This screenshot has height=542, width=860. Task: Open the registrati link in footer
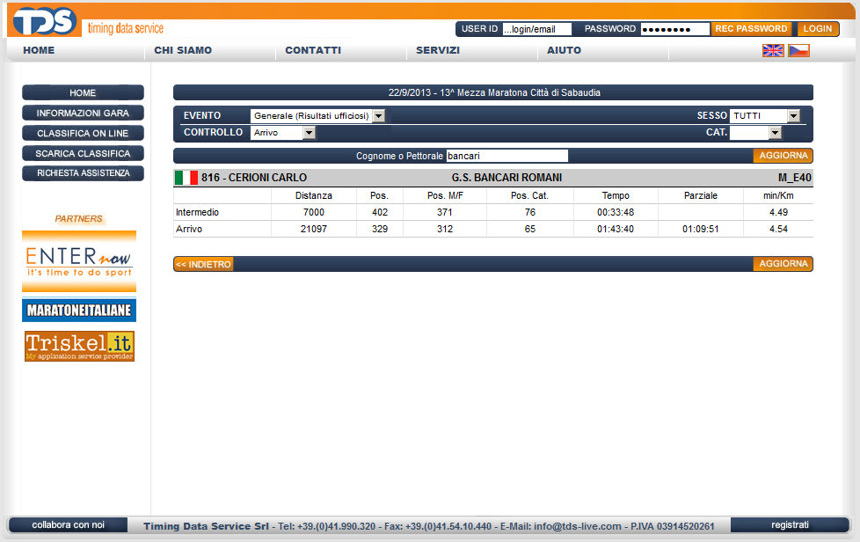(790, 524)
